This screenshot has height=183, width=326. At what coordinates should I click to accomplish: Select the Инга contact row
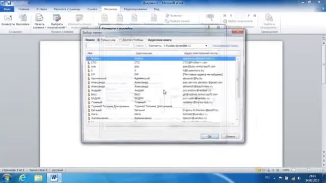tap(161, 114)
